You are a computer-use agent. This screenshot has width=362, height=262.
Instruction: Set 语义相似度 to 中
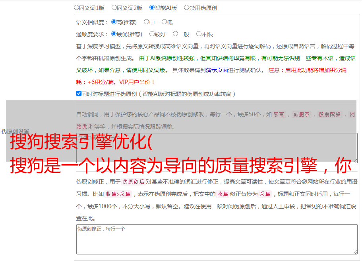point(146,22)
